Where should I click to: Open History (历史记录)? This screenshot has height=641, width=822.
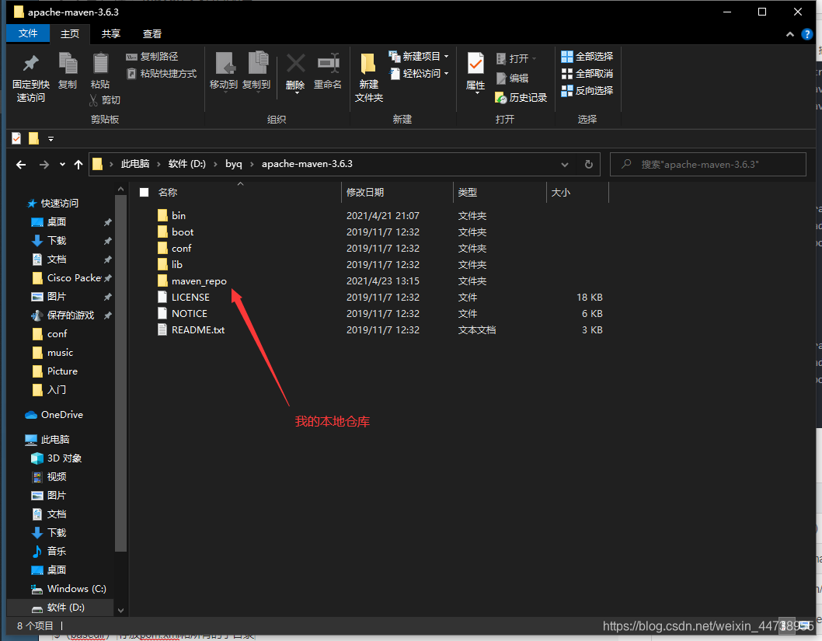pyautogui.click(x=521, y=97)
